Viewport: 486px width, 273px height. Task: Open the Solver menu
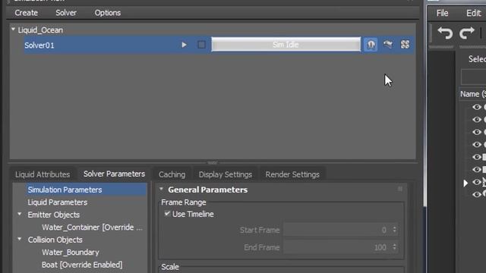pyautogui.click(x=66, y=13)
